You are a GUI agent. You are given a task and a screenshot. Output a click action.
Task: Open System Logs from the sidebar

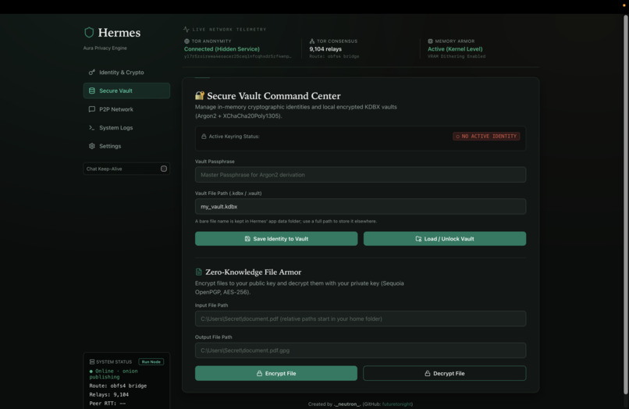coord(126,128)
